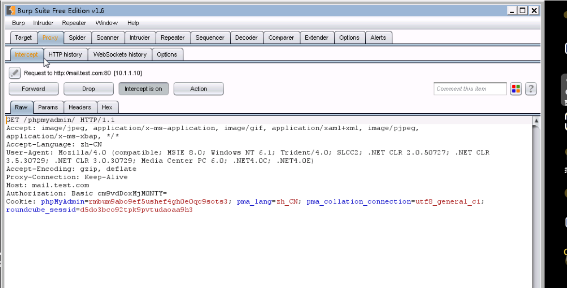Switch to the Params view tab
The height and width of the screenshot is (288, 567).
[48, 107]
